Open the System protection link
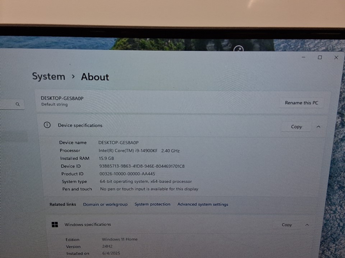Image resolution: width=345 pixels, height=258 pixels. [152, 204]
